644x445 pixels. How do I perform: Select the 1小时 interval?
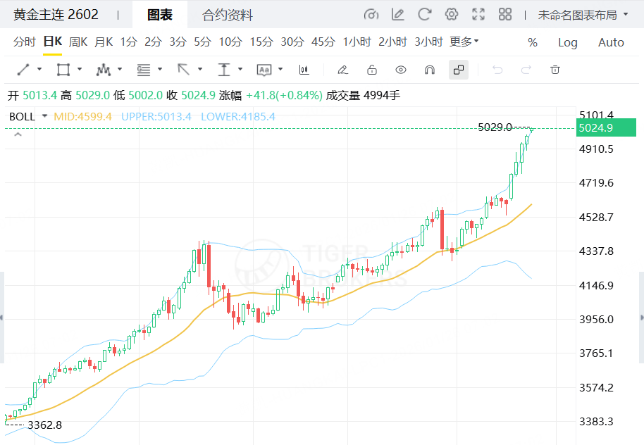[357, 42]
